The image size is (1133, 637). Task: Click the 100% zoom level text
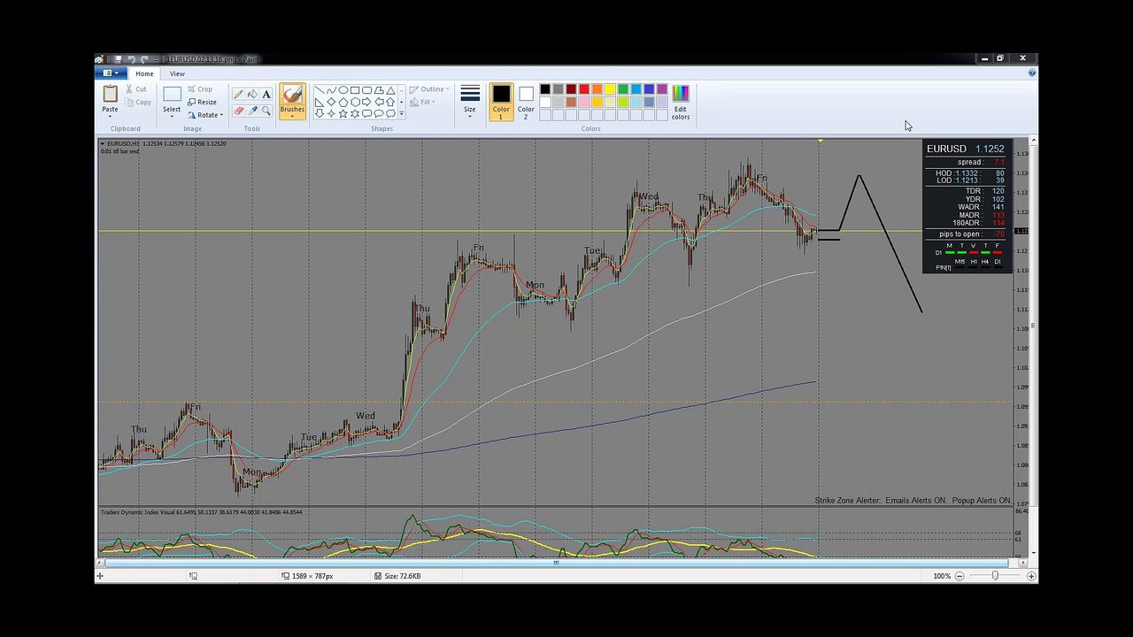click(942, 576)
